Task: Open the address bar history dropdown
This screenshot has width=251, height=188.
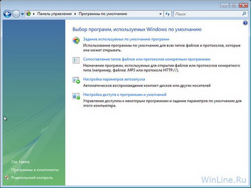Action: click(x=160, y=14)
